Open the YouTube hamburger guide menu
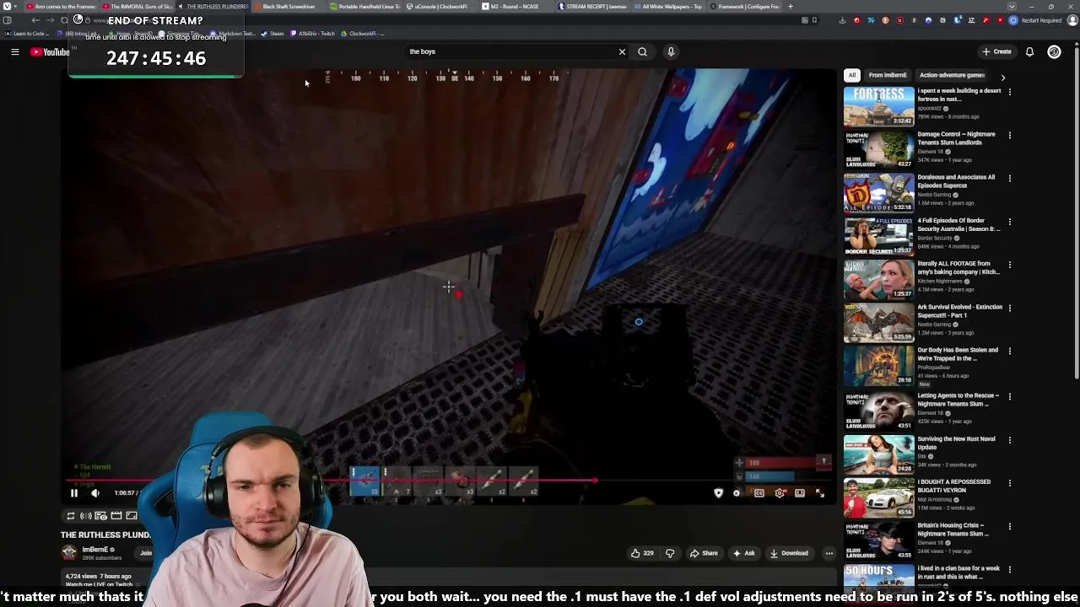 pos(14,52)
